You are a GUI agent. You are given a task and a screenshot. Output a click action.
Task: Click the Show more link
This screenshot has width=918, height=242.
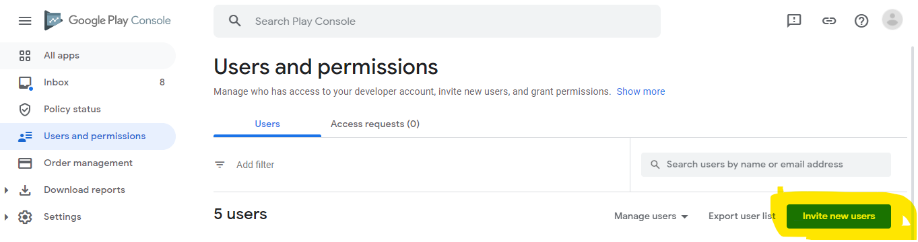pos(641,91)
